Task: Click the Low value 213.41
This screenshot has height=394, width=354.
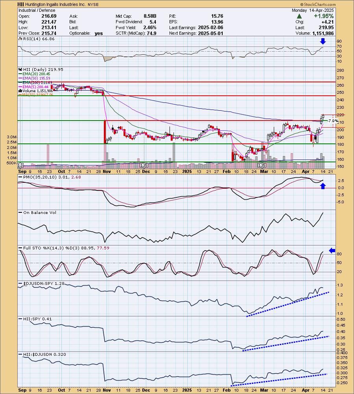Action: 49,28
